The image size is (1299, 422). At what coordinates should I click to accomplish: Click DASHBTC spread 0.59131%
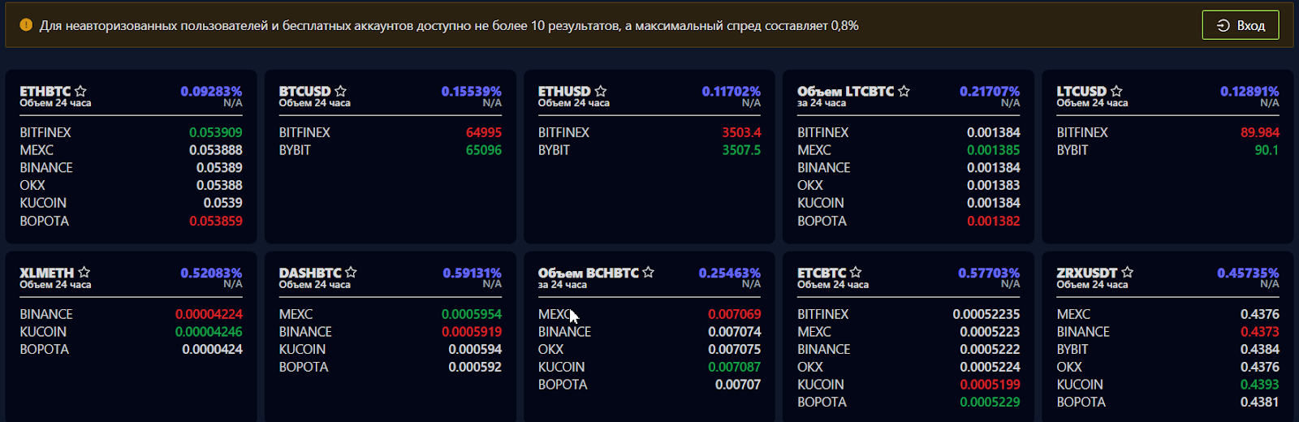pyautogui.click(x=472, y=273)
